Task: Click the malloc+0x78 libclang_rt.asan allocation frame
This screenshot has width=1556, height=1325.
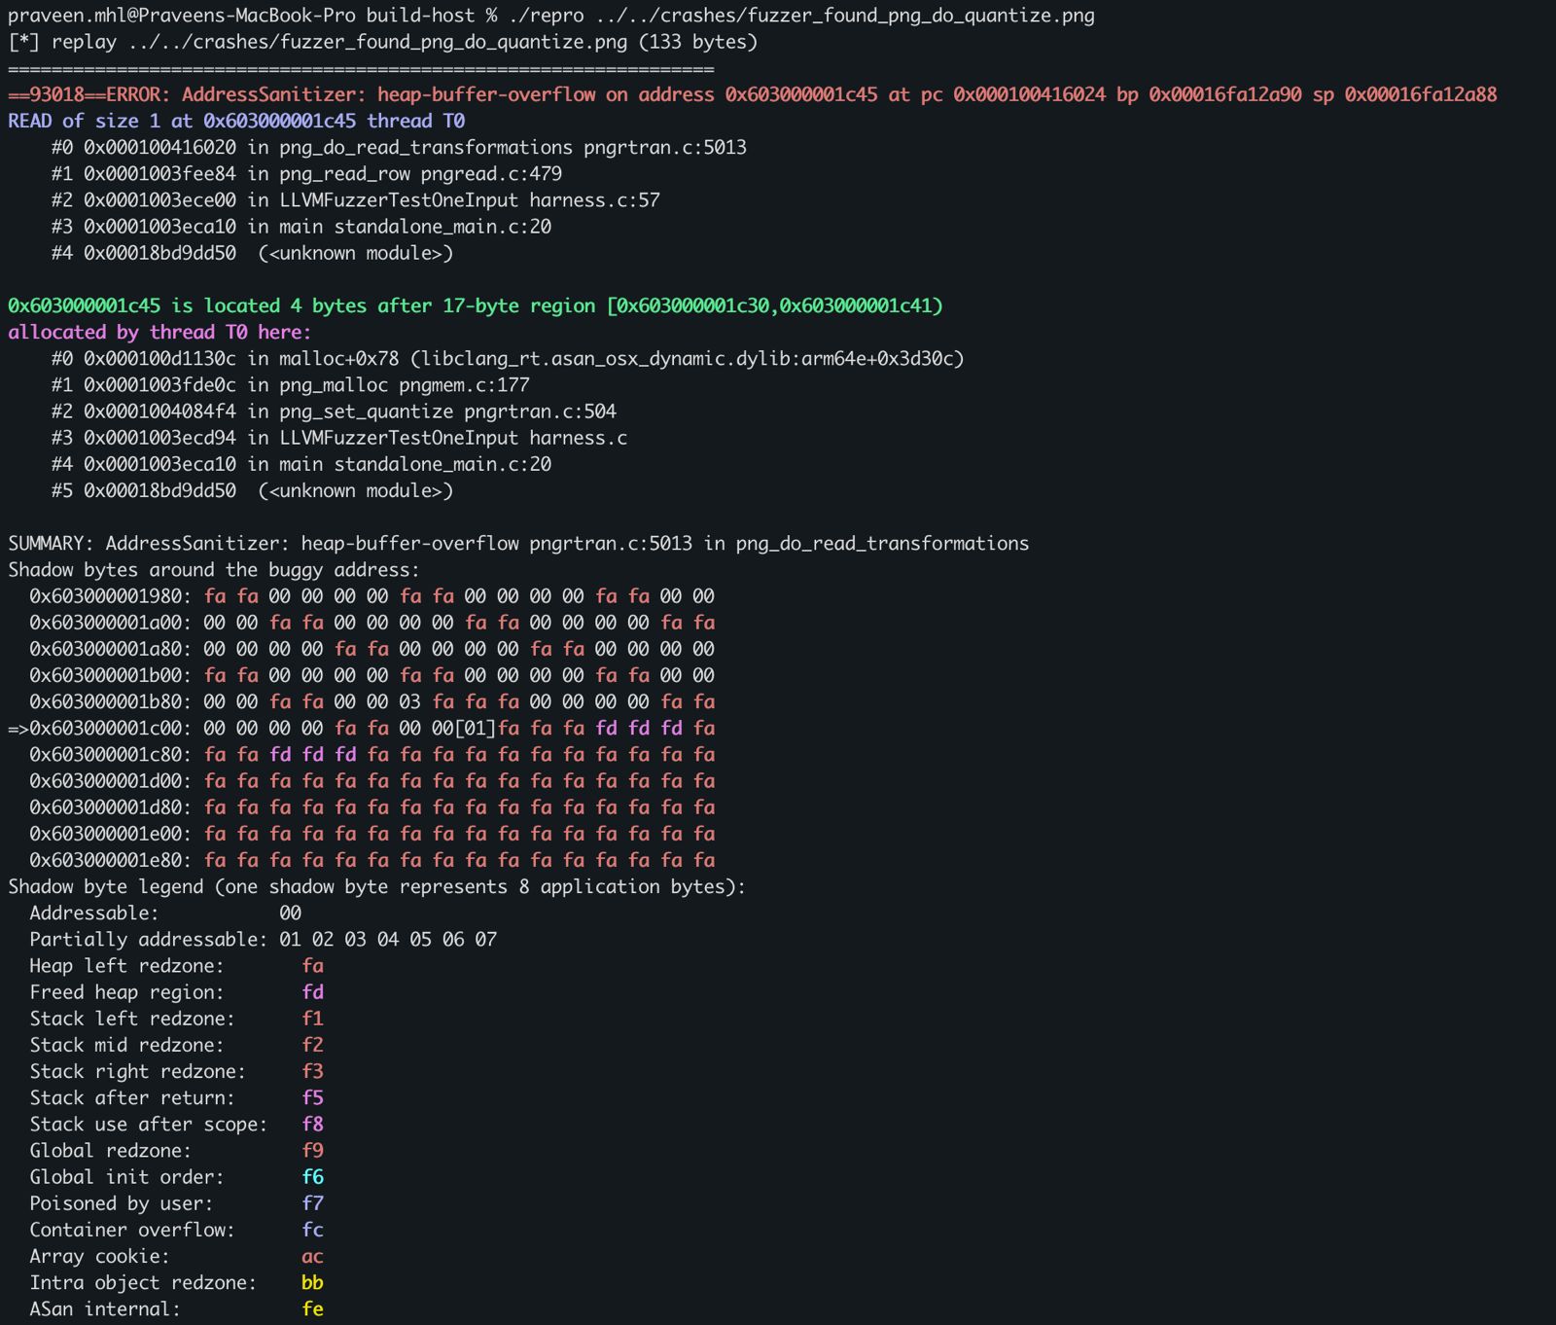Action: pos(508,358)
